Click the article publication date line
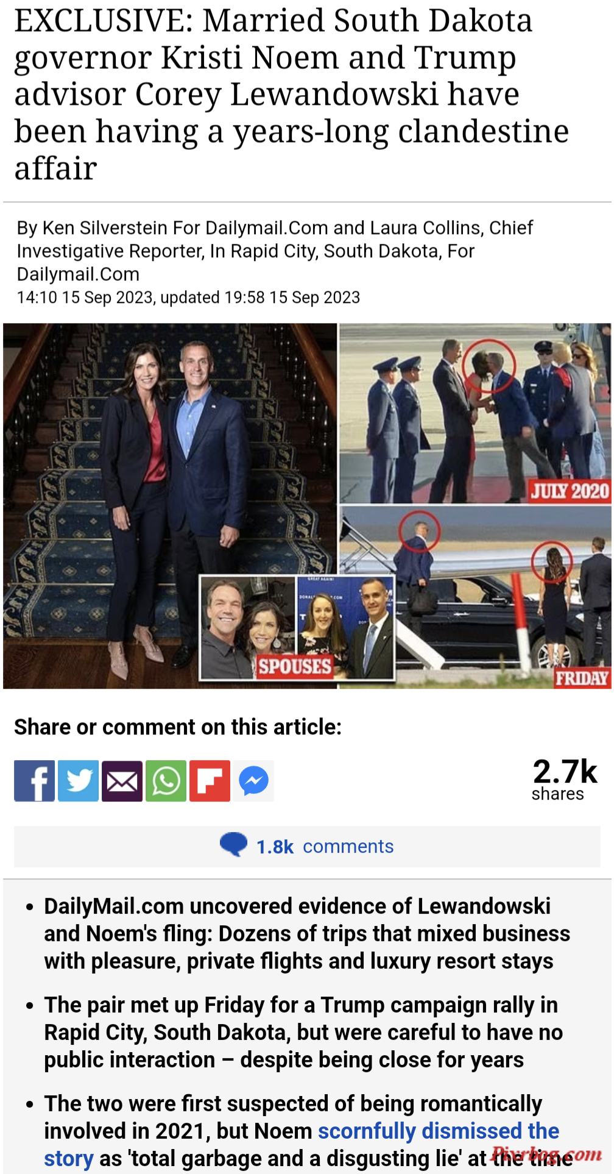614x1174 pixels. tap(188, 297)
